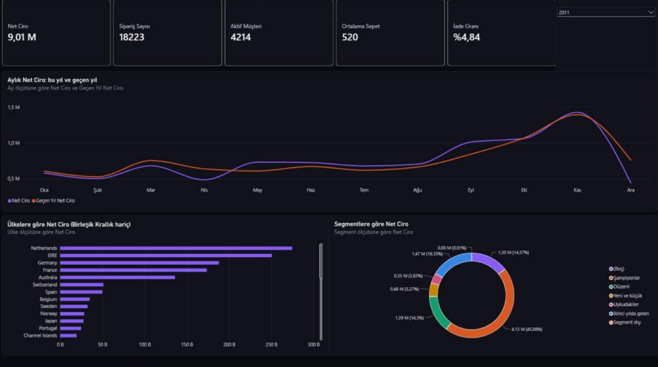Click the Belgium country label

click(x=48, y=299)
